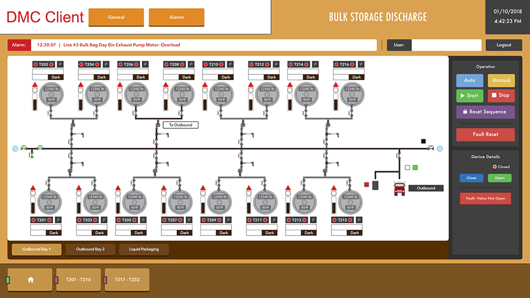Toggle the checkbox beside tank T212

click(x=250, y=90)
